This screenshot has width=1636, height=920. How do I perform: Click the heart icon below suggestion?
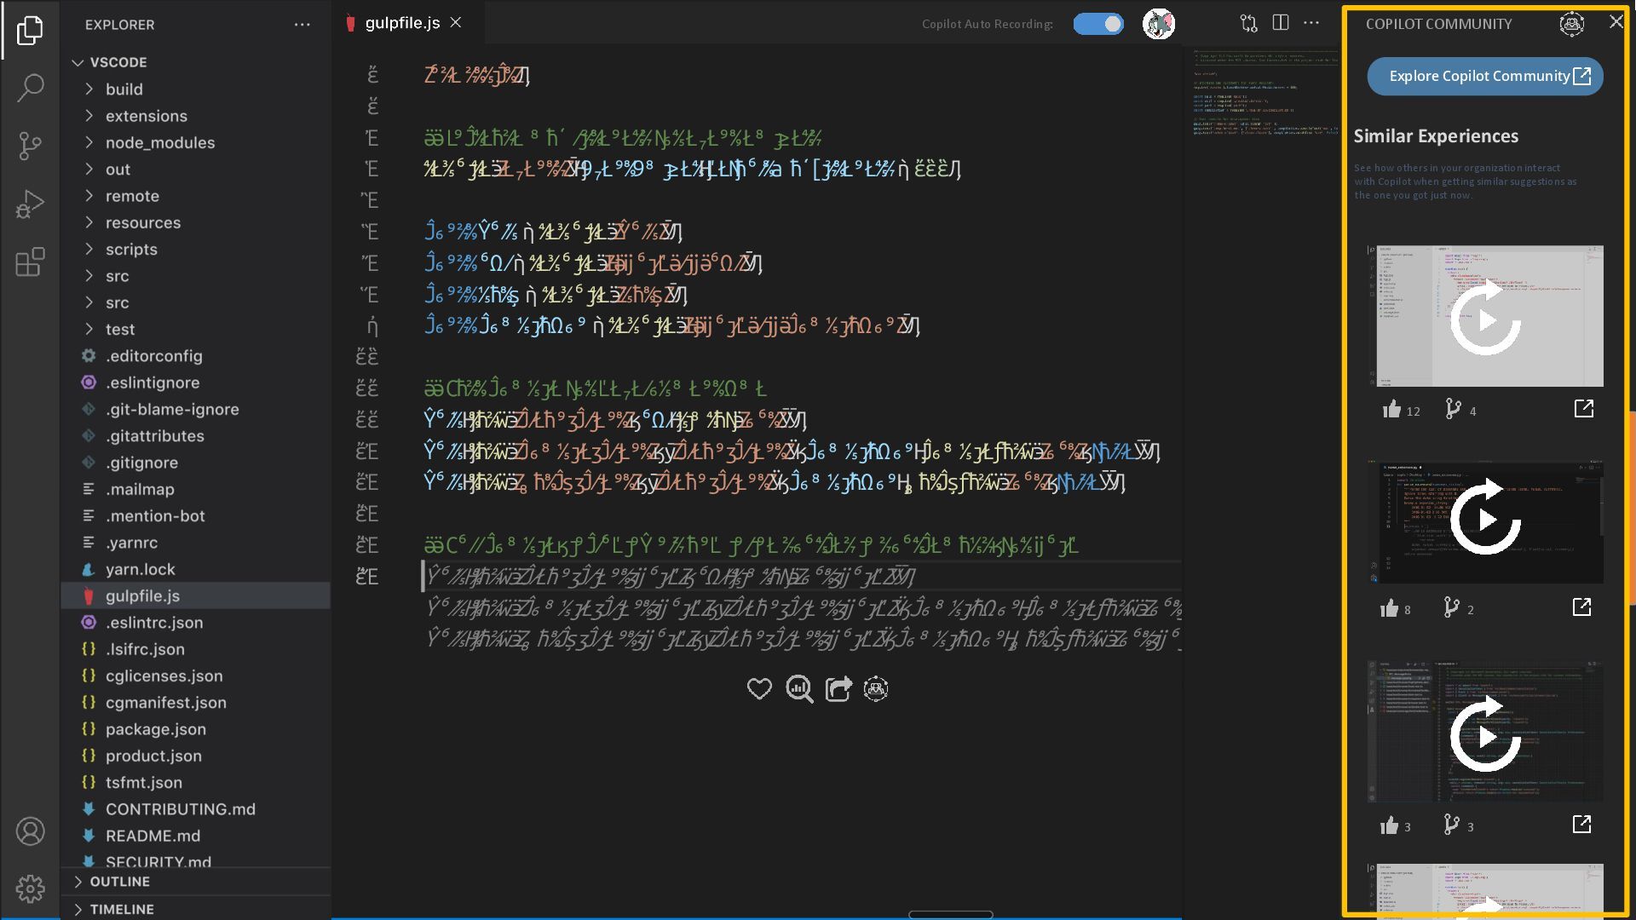click(x=759, y=689)
